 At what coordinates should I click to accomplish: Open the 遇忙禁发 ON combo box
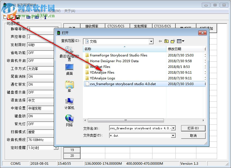41,85
